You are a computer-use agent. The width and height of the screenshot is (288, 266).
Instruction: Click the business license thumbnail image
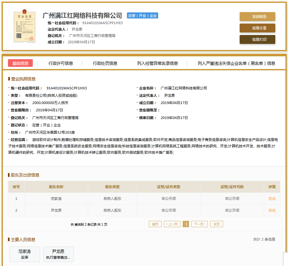23,27
